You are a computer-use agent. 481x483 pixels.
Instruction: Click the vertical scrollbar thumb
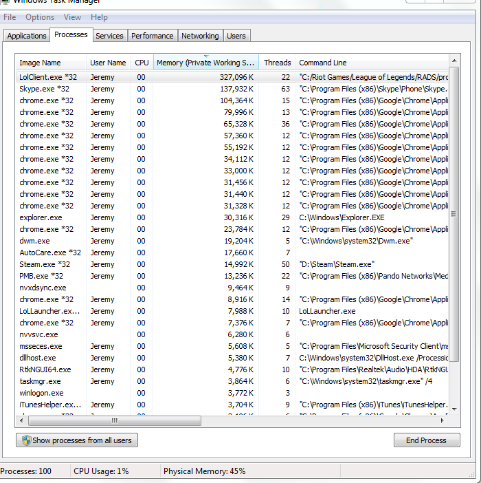pyautogui.click(x=454, y=214)
